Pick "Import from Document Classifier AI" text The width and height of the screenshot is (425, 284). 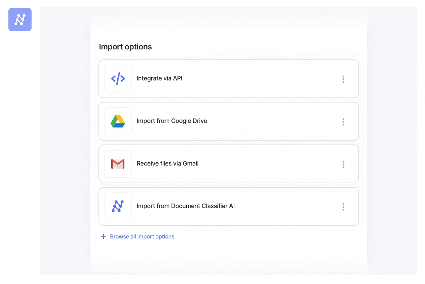185,206
